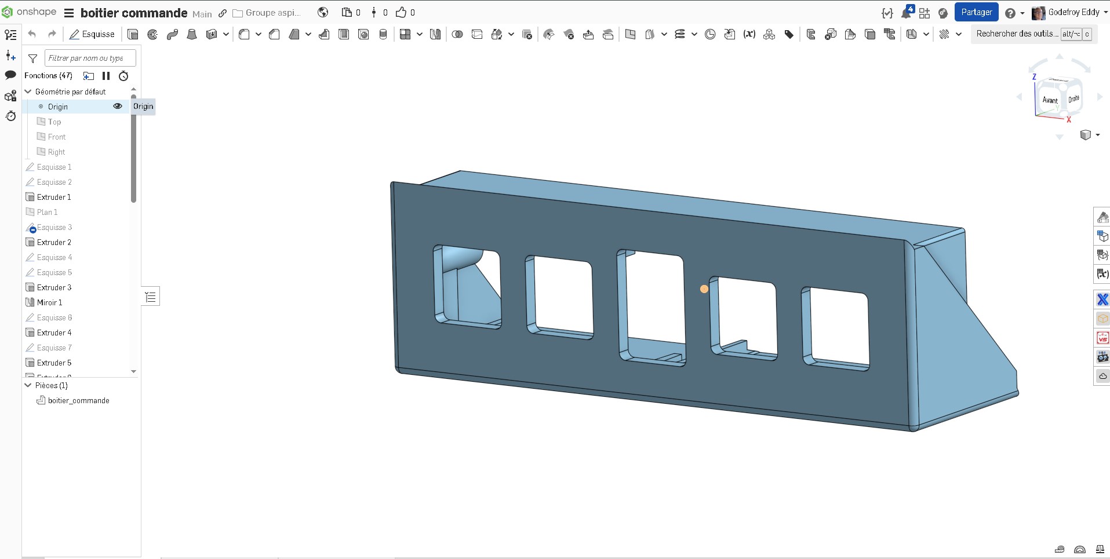The height and width of the screenshot is (559, 1110).
Task: Collapse the Pièces (1) section
Action: [28, 385]
